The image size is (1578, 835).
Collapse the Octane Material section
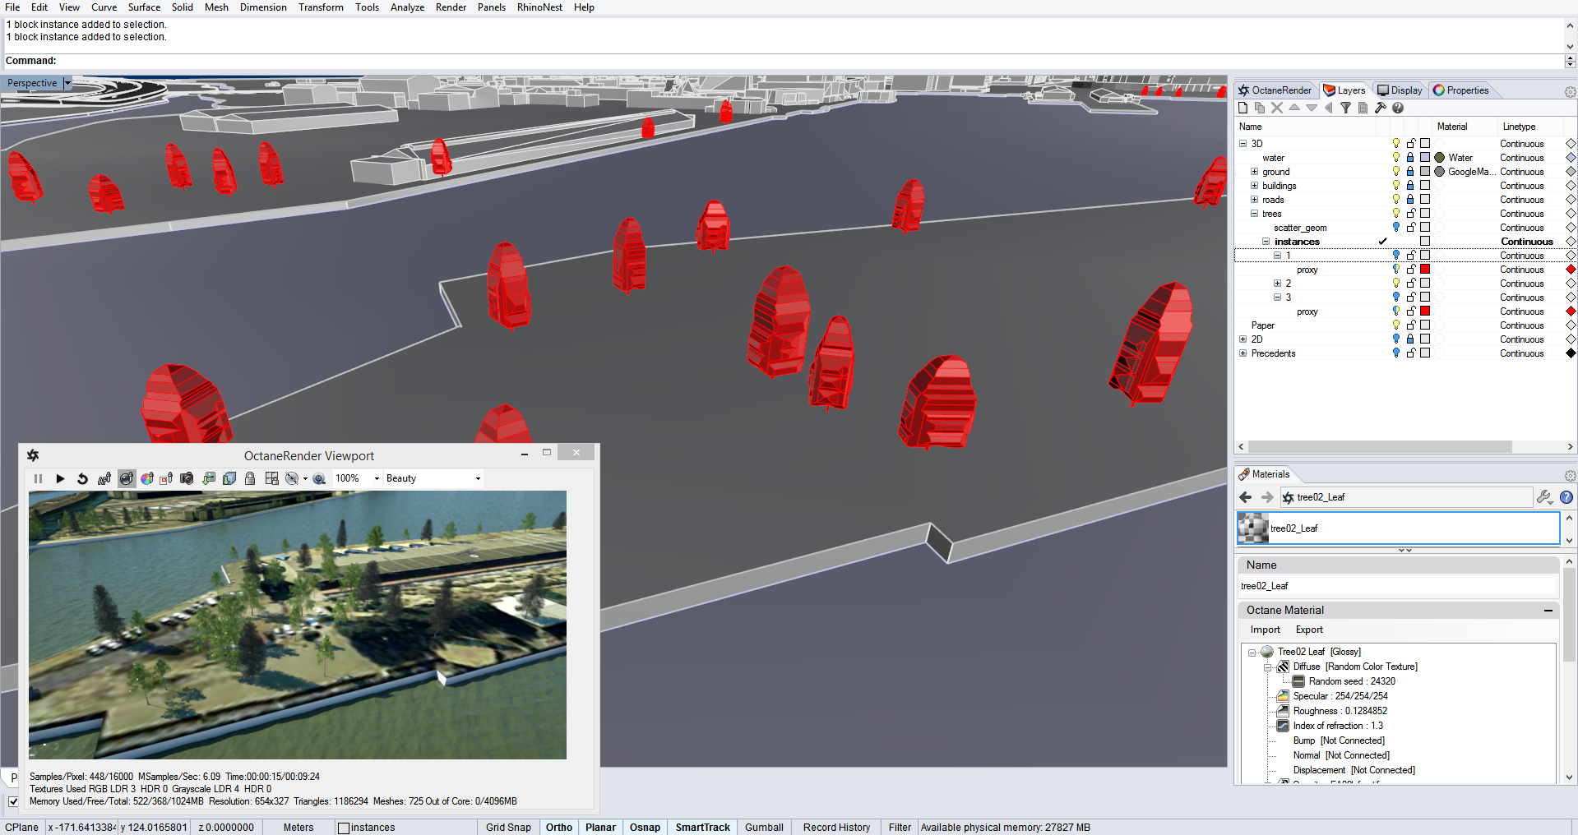(1548, 611)
